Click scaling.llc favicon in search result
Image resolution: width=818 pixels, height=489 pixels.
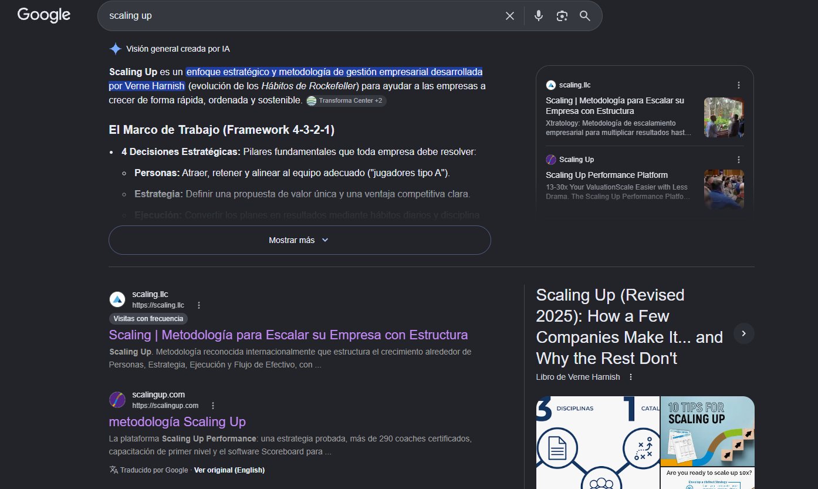pyautogui.click(x=117, y=299)
